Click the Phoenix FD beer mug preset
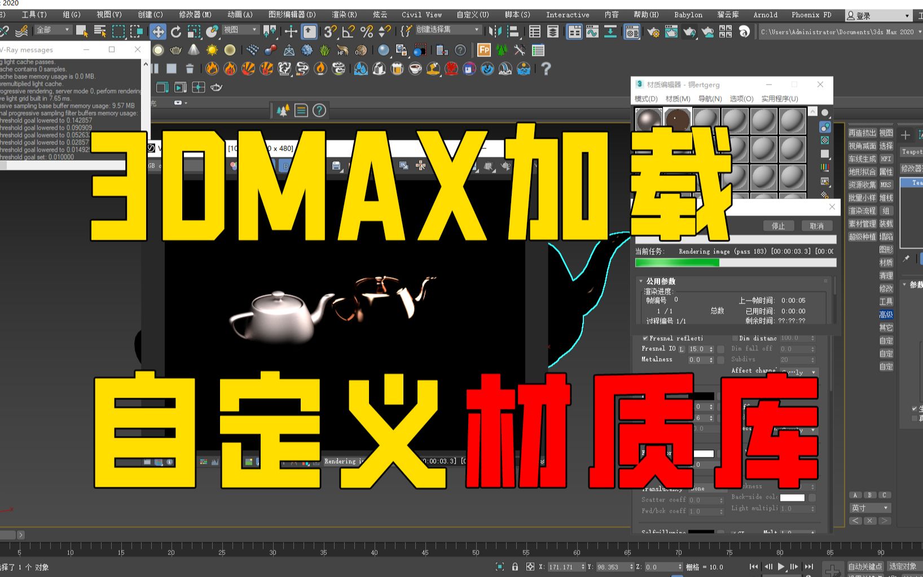923x577 pixels. tap(397, 68)
